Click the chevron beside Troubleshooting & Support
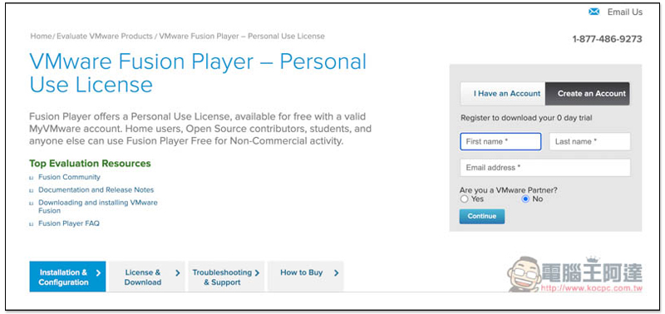 [x=257, y=273]
